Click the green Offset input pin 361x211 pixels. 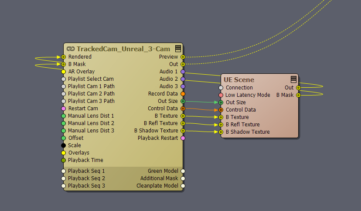point(64,138)
